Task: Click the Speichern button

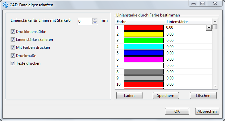Action: tap(166, 96)
